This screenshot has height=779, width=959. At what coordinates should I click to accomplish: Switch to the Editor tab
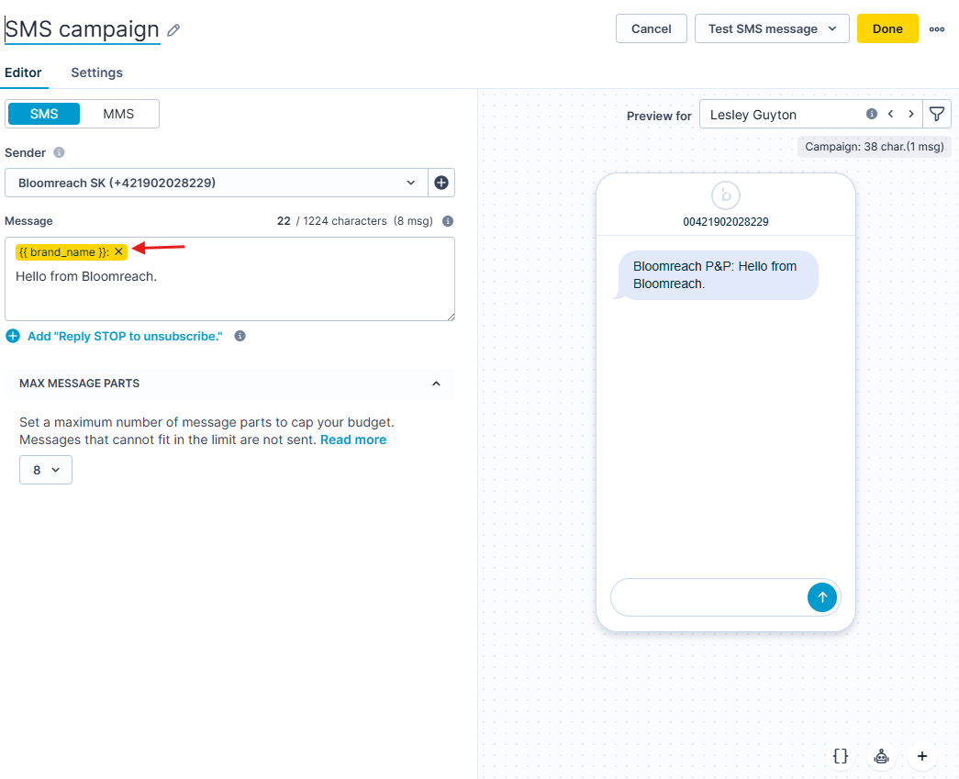click(23, 72)
